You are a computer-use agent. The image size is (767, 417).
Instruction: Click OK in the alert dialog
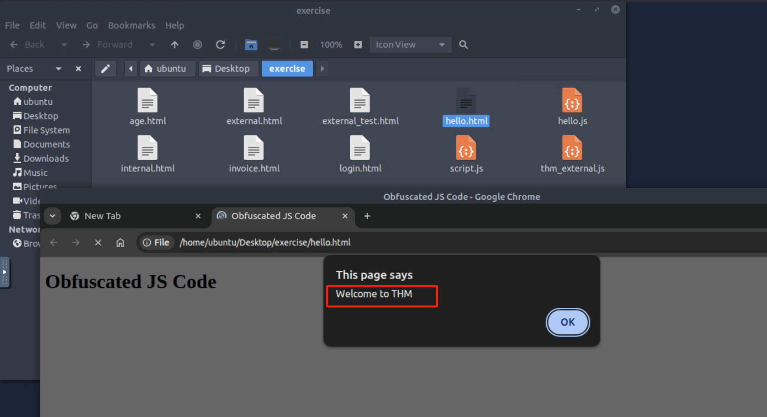[568, 322]
